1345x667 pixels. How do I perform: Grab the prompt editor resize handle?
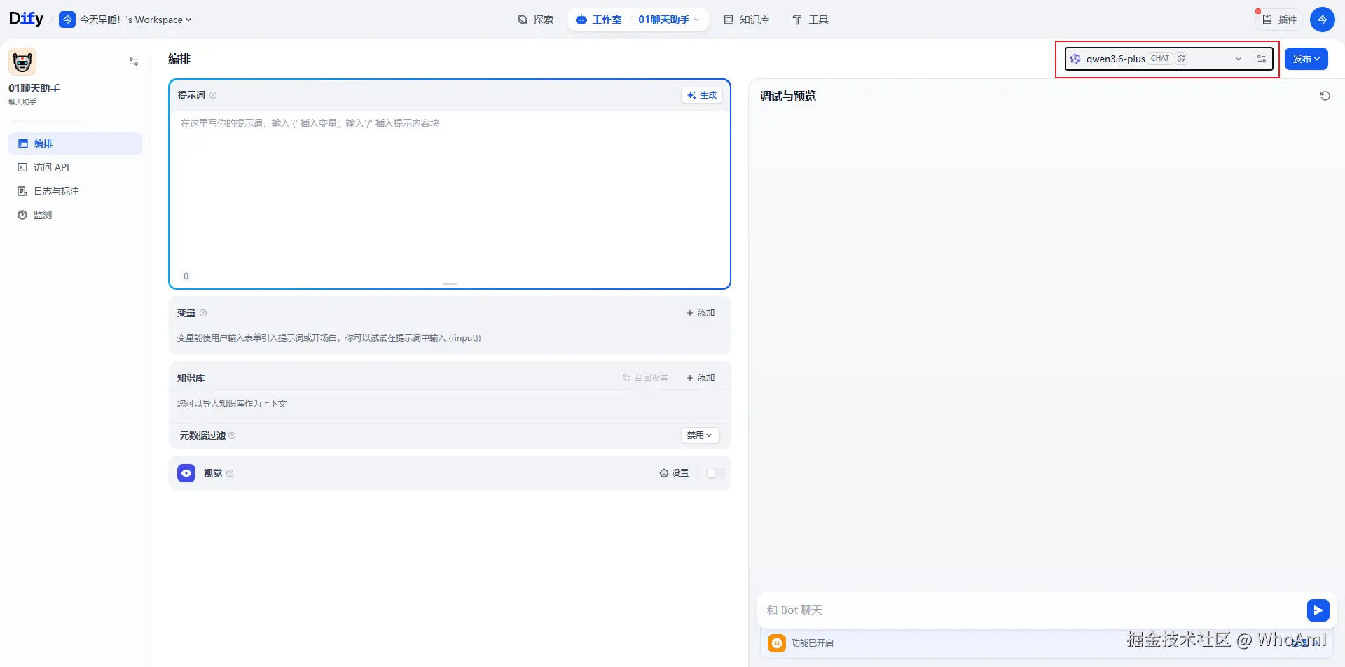pos(450,283)
